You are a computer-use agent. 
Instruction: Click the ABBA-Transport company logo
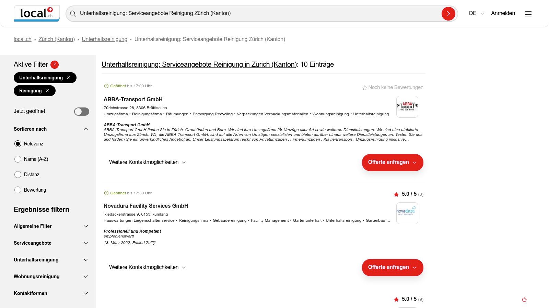[407, 107]
